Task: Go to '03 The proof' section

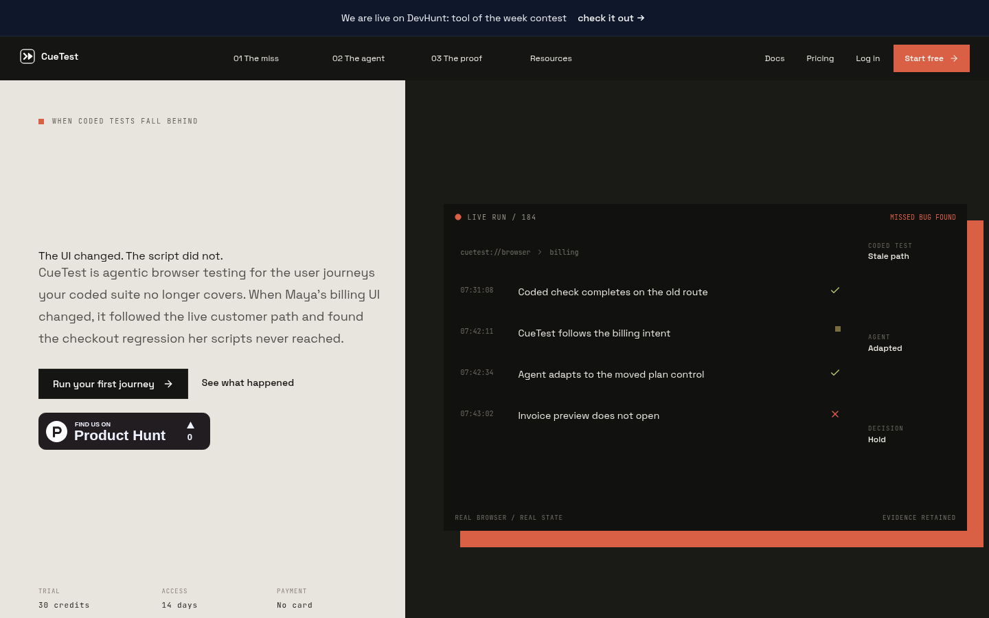Action: coord(457,58)
